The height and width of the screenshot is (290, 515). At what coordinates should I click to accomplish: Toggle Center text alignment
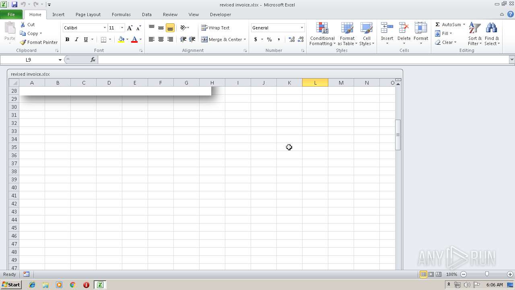pyautogui.click(x=161, y=39)
